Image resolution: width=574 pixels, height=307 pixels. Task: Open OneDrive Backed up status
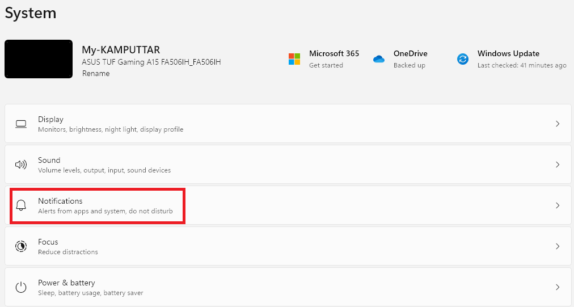tap(409, 65)
